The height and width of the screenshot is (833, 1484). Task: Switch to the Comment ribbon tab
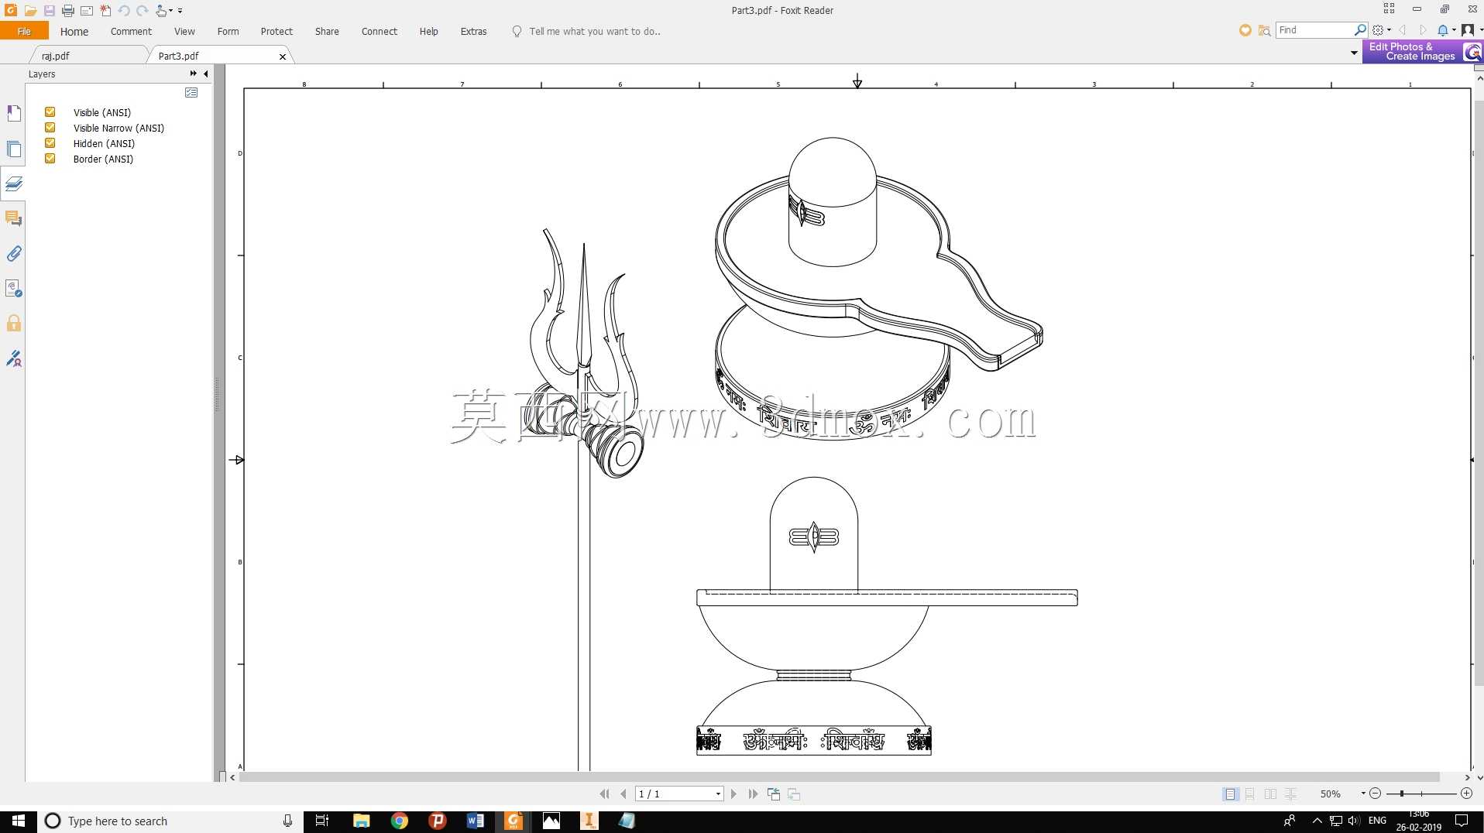point(131,32)
